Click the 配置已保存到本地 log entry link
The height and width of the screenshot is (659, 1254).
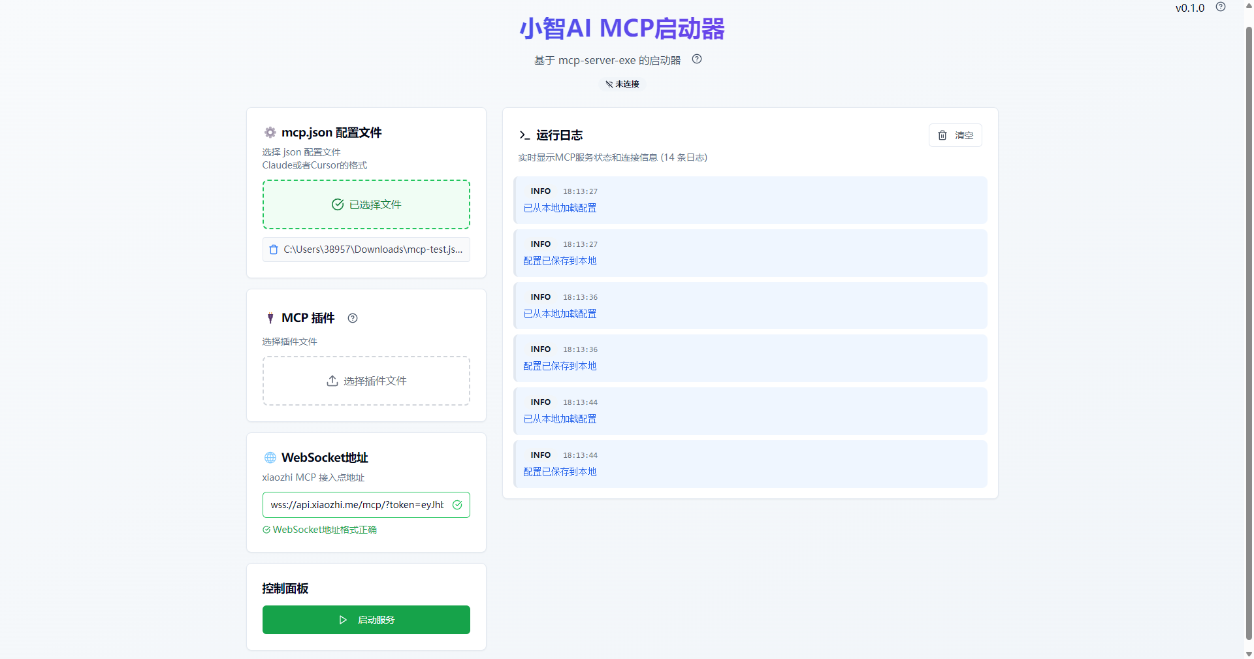[x=560, y=261]
